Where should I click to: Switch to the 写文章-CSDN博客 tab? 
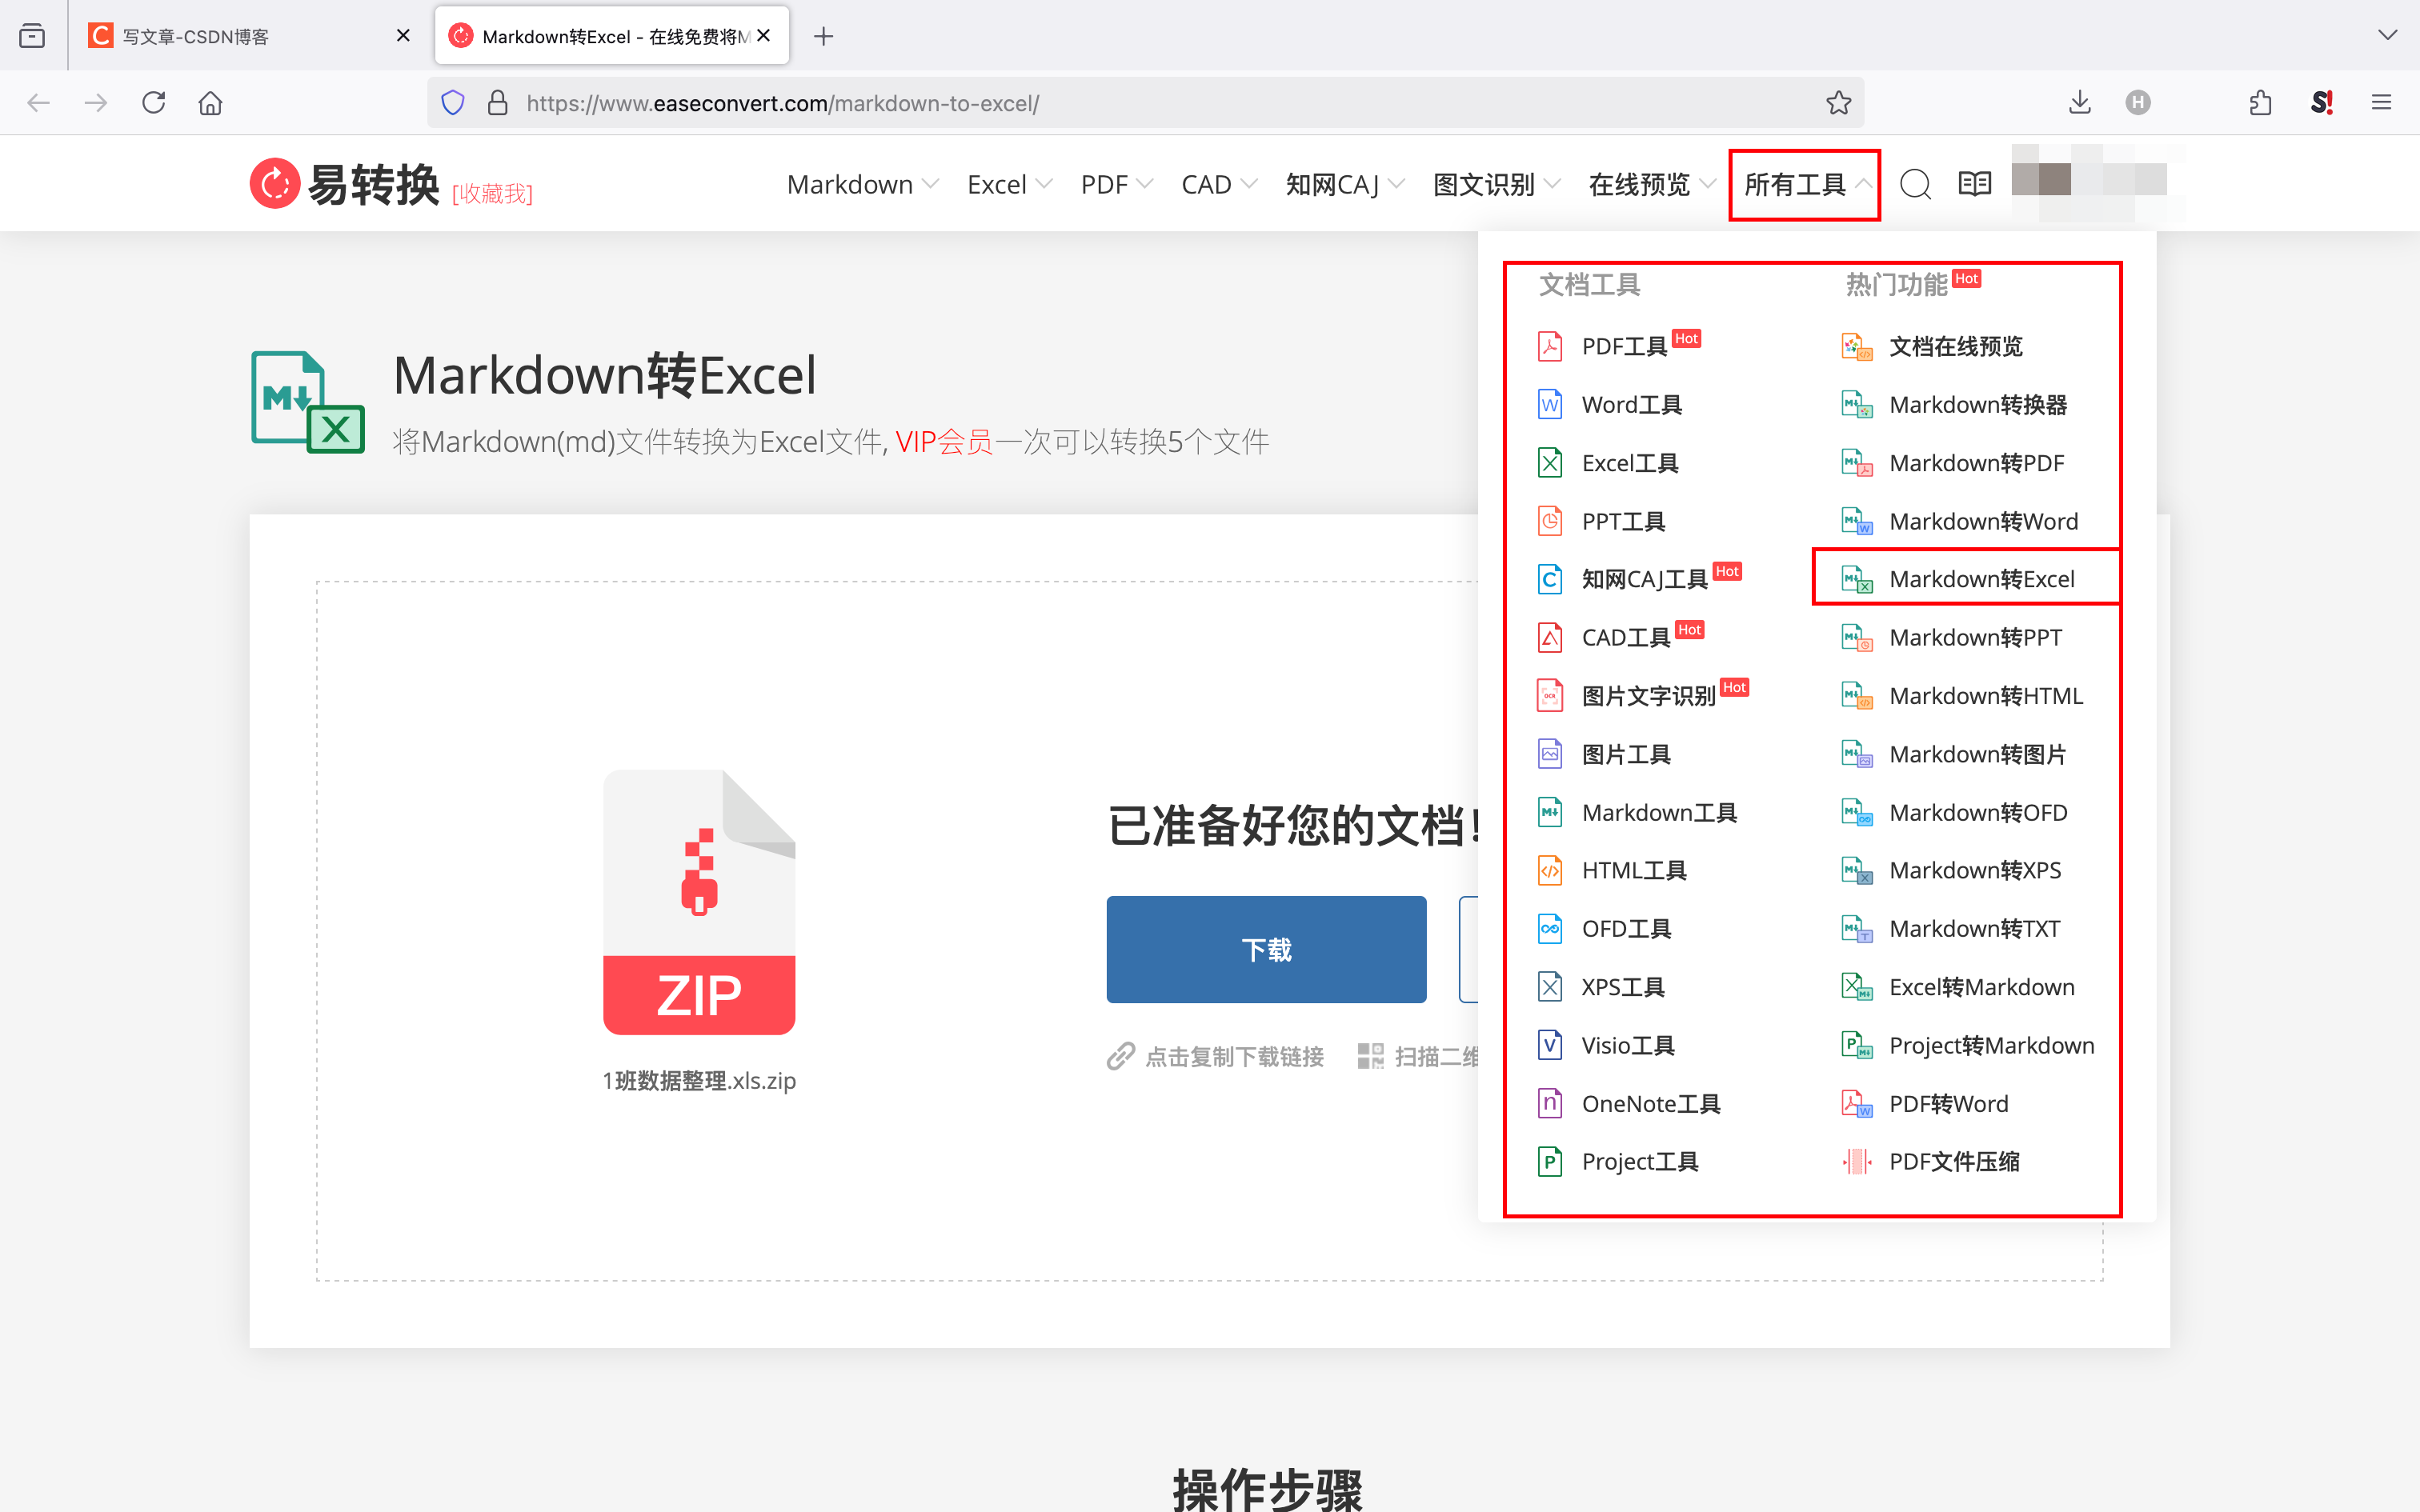tap(196, 37)
